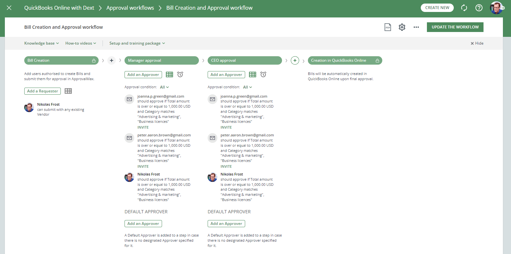Edit Nikolas Frost's approval condition in CEO approval
511x254 pixels.
247,190
